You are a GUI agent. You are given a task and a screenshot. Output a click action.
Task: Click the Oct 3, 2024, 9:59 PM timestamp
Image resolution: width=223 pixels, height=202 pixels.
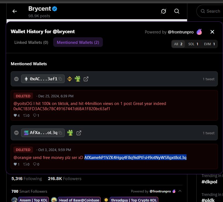tap(55, 150)
